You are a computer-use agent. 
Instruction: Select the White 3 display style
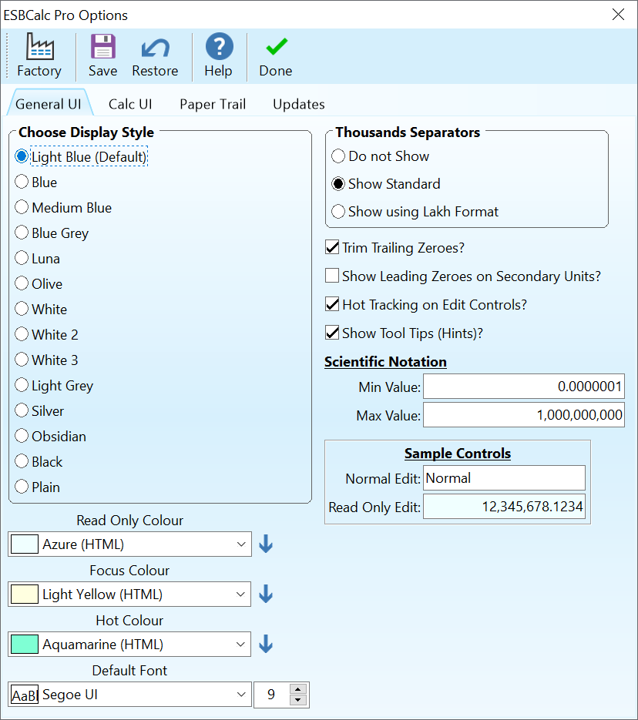point(46,360)
